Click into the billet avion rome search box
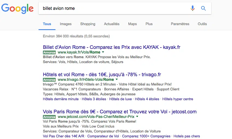 (x=114, y=8)
